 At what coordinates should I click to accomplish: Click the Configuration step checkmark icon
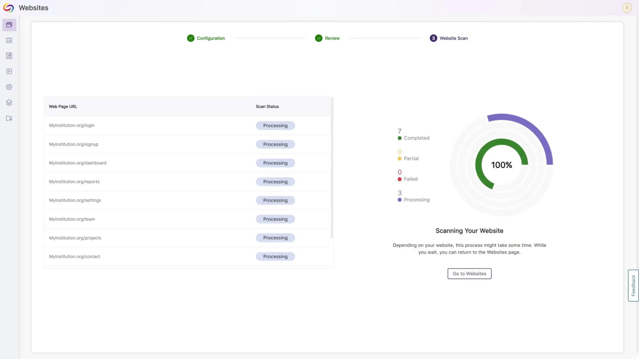pyautogui.click(x=191, y=38)
